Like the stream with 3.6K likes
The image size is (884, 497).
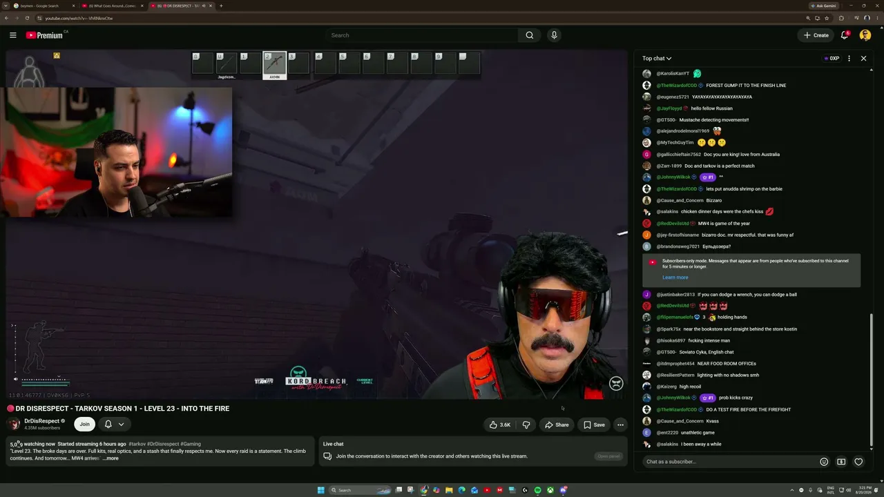click(499, 425)
